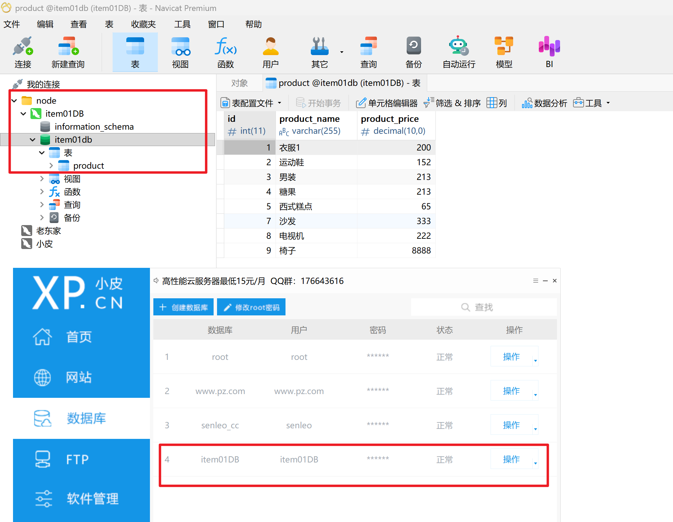
Task: Open the 其它 toolbar dropdown arrow
Action: pyautogui.click(x=341, y=52)
